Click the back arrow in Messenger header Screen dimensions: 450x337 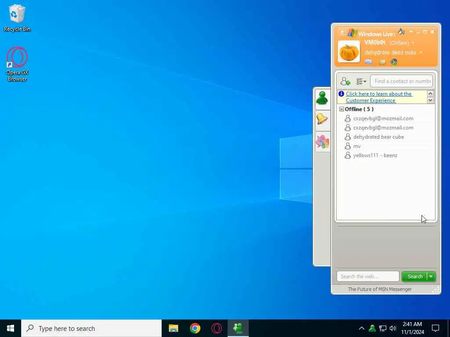pyautogui.click(x=342, y=32)
